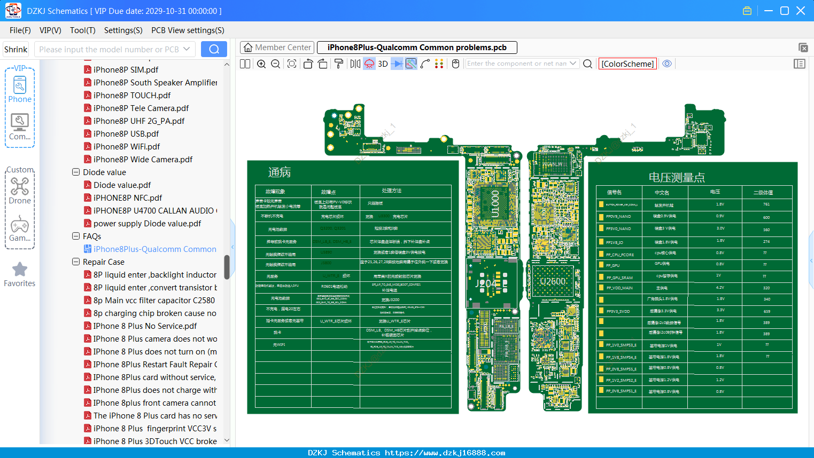Select the format painter tool icon
This screenshot has width=814, height=458.
(x=339, y=64)
